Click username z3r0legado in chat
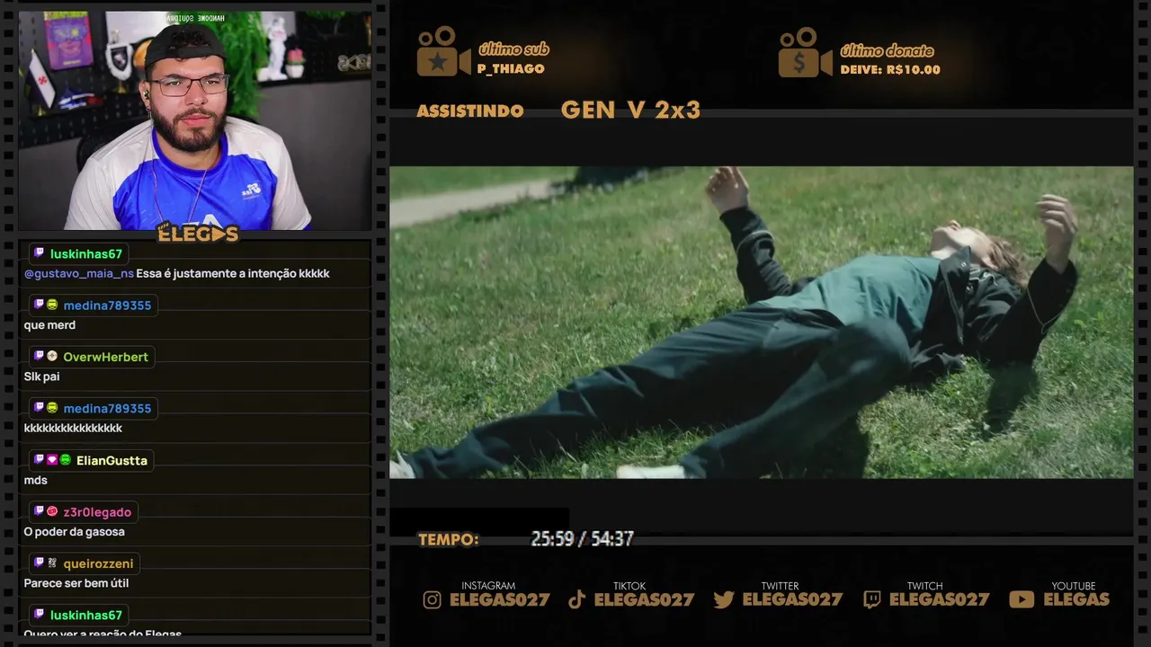This screenshot has height=647, width=1151. click(97, 512)
